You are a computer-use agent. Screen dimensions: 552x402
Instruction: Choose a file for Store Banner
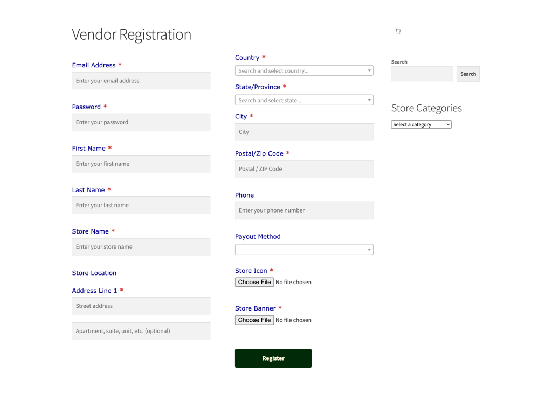(254, 320)
